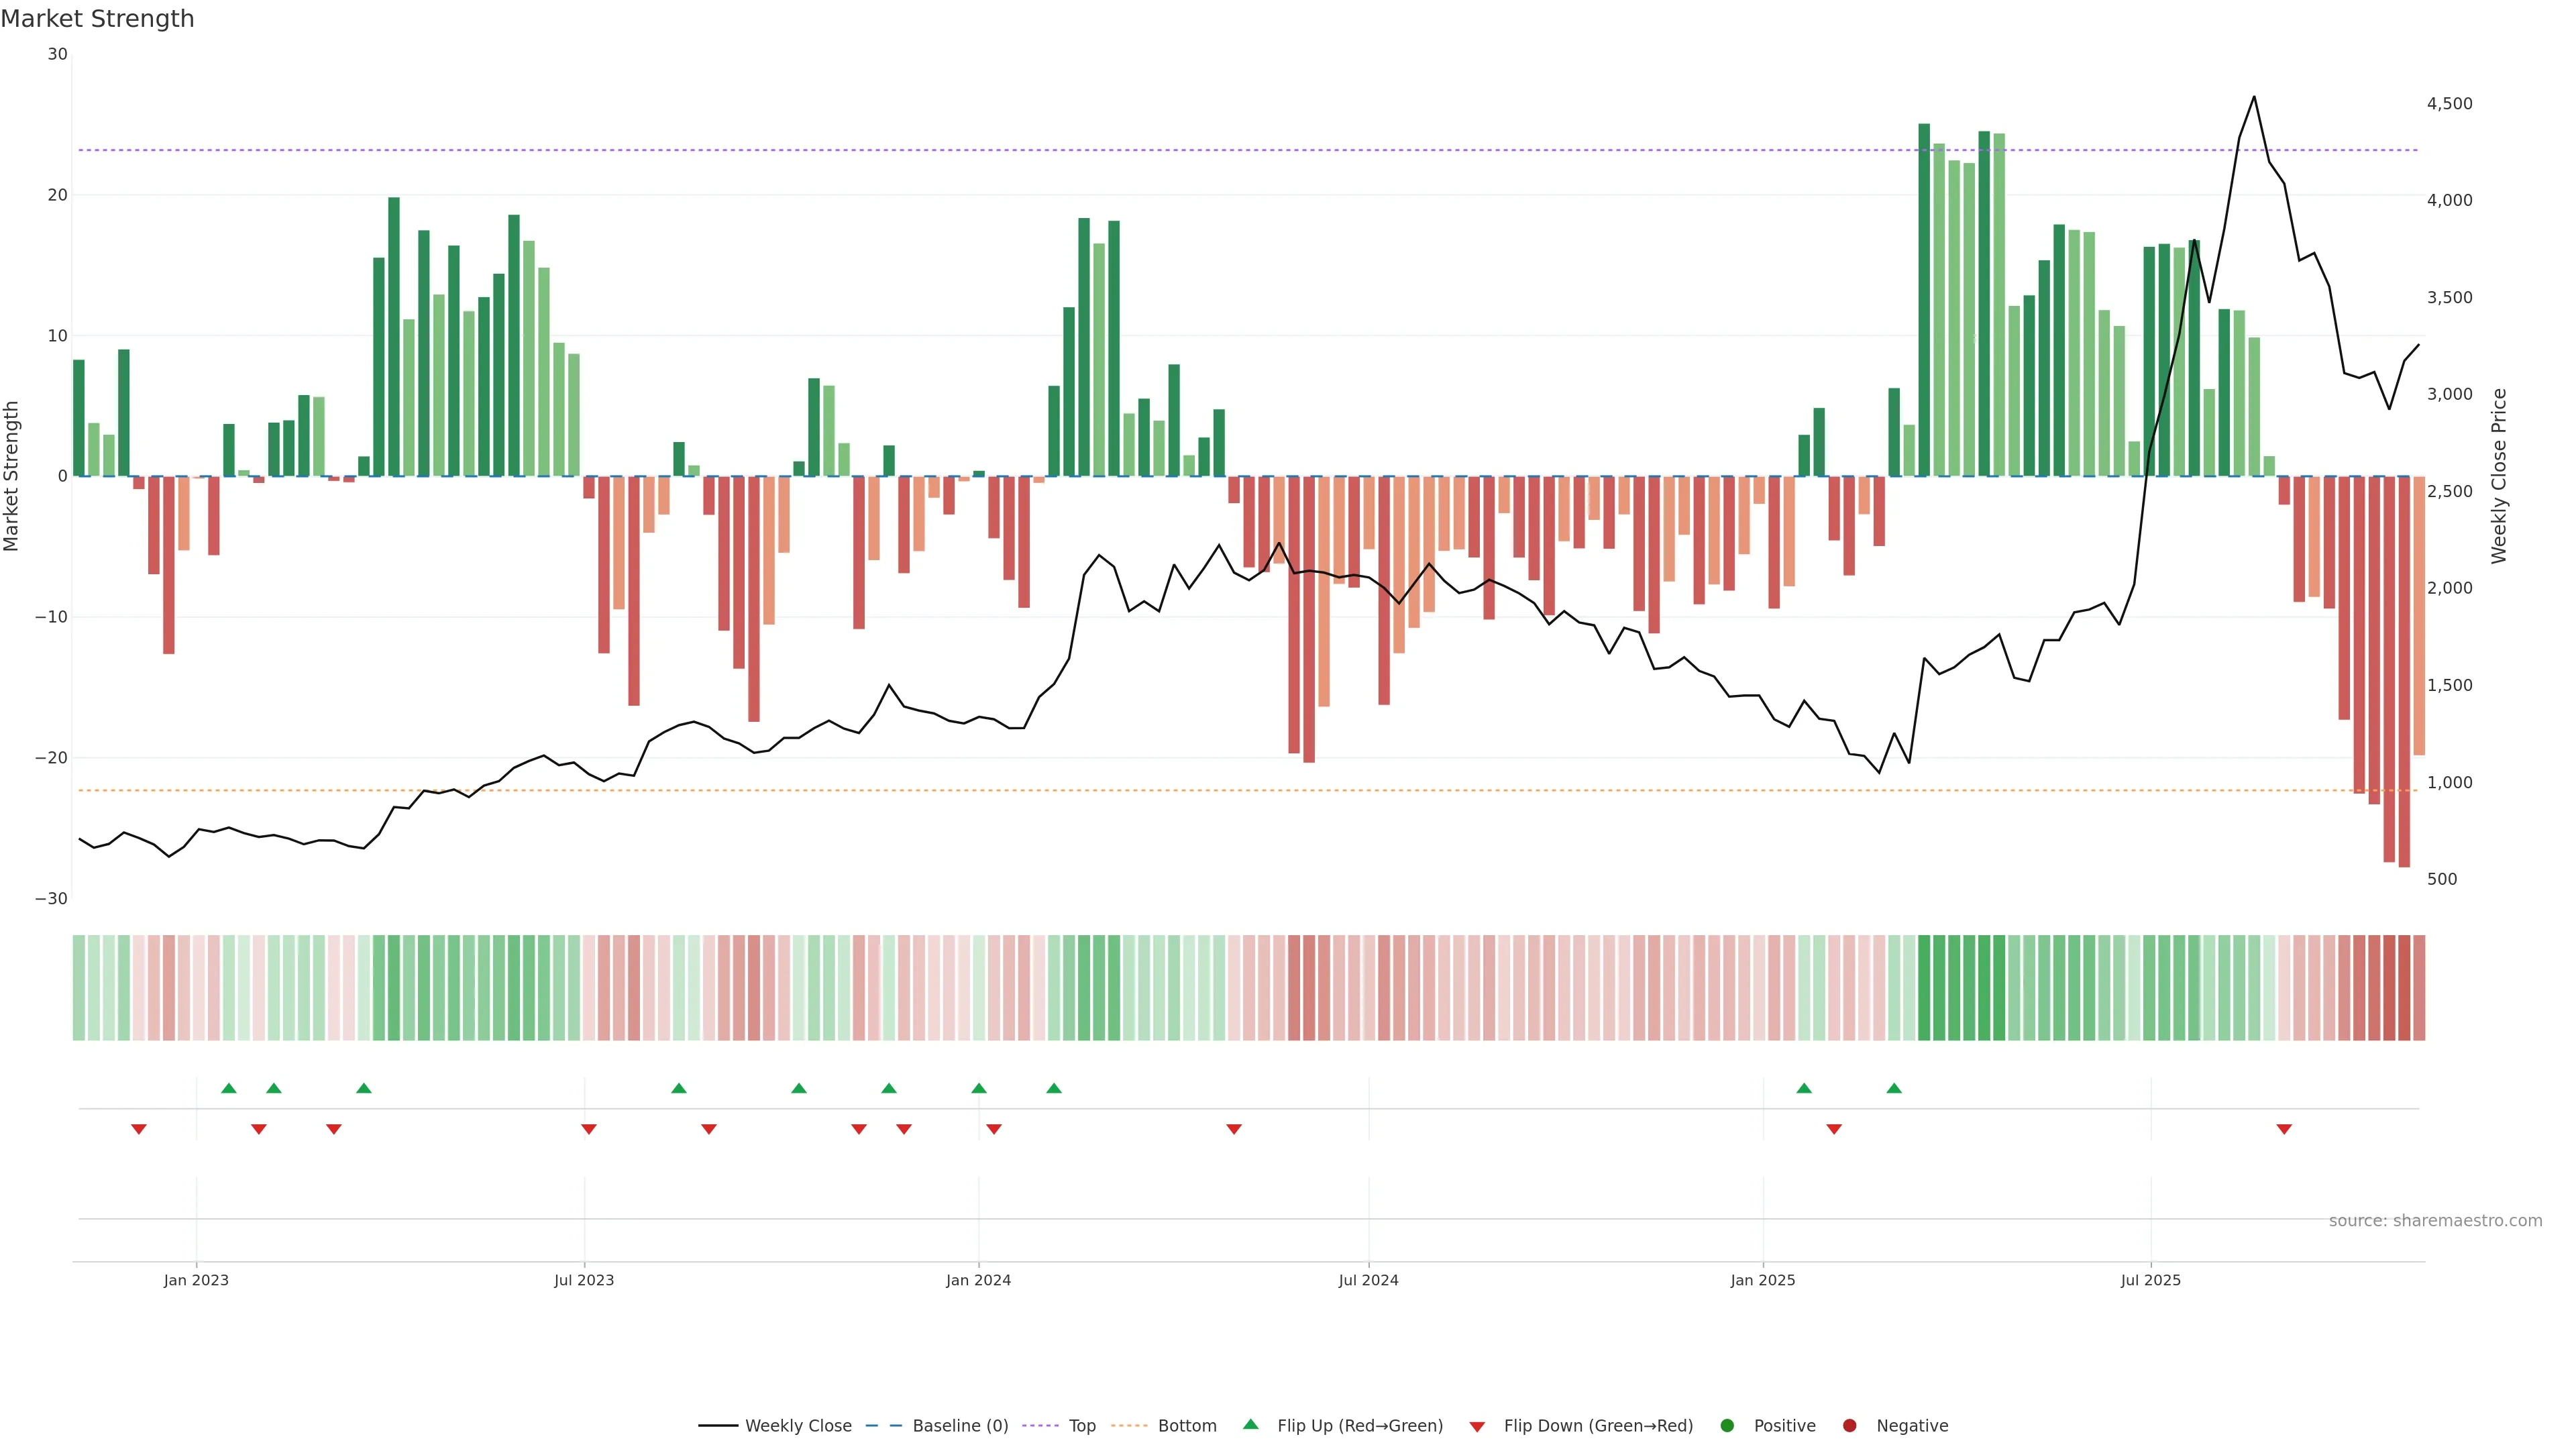The height and width of the screenshot is (1449, 2576).
Task: Click the red Negative dot in legend
Action: pyautogui.click(x=1849, y=1425)
